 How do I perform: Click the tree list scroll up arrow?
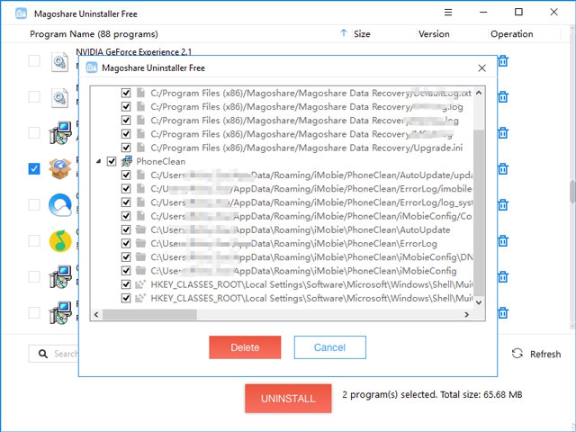(x=479, y=93)
